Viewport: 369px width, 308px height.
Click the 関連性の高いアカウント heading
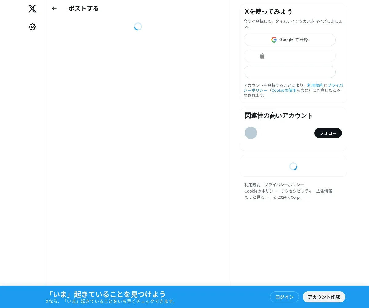click(x=279, y=115)
